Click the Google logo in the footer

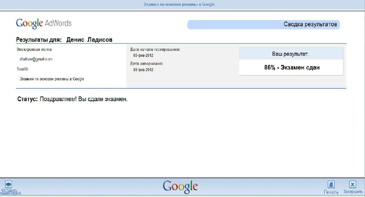point(180,186)
